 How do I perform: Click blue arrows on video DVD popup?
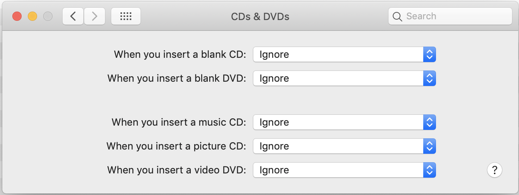429,170
